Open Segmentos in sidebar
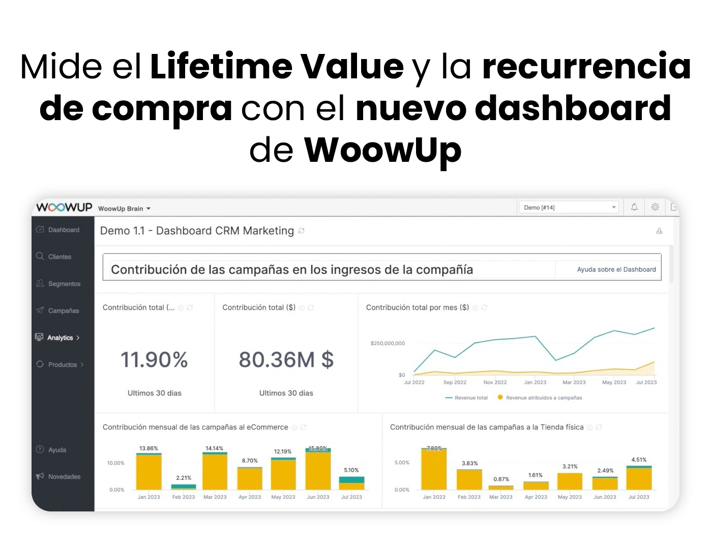 point(64,284)
